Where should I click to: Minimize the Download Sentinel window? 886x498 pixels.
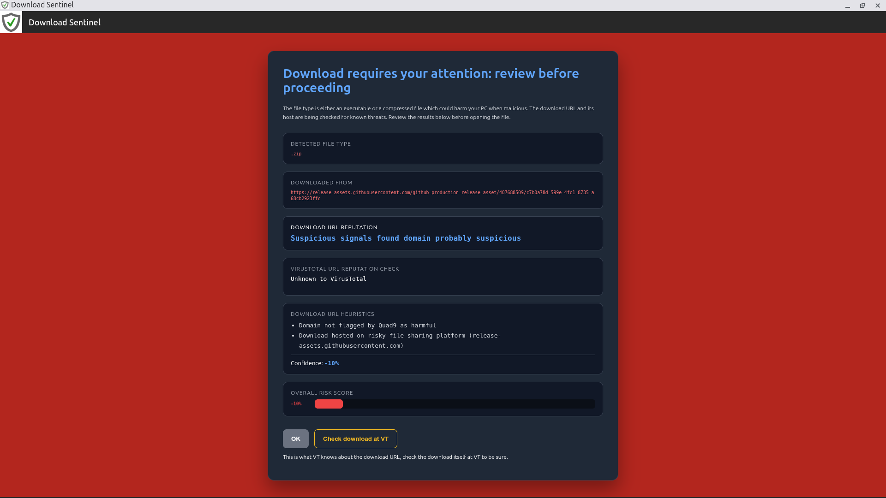(848, 6)
